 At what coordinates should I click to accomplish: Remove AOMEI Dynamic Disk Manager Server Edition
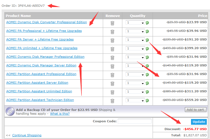(x=112, y=66)
